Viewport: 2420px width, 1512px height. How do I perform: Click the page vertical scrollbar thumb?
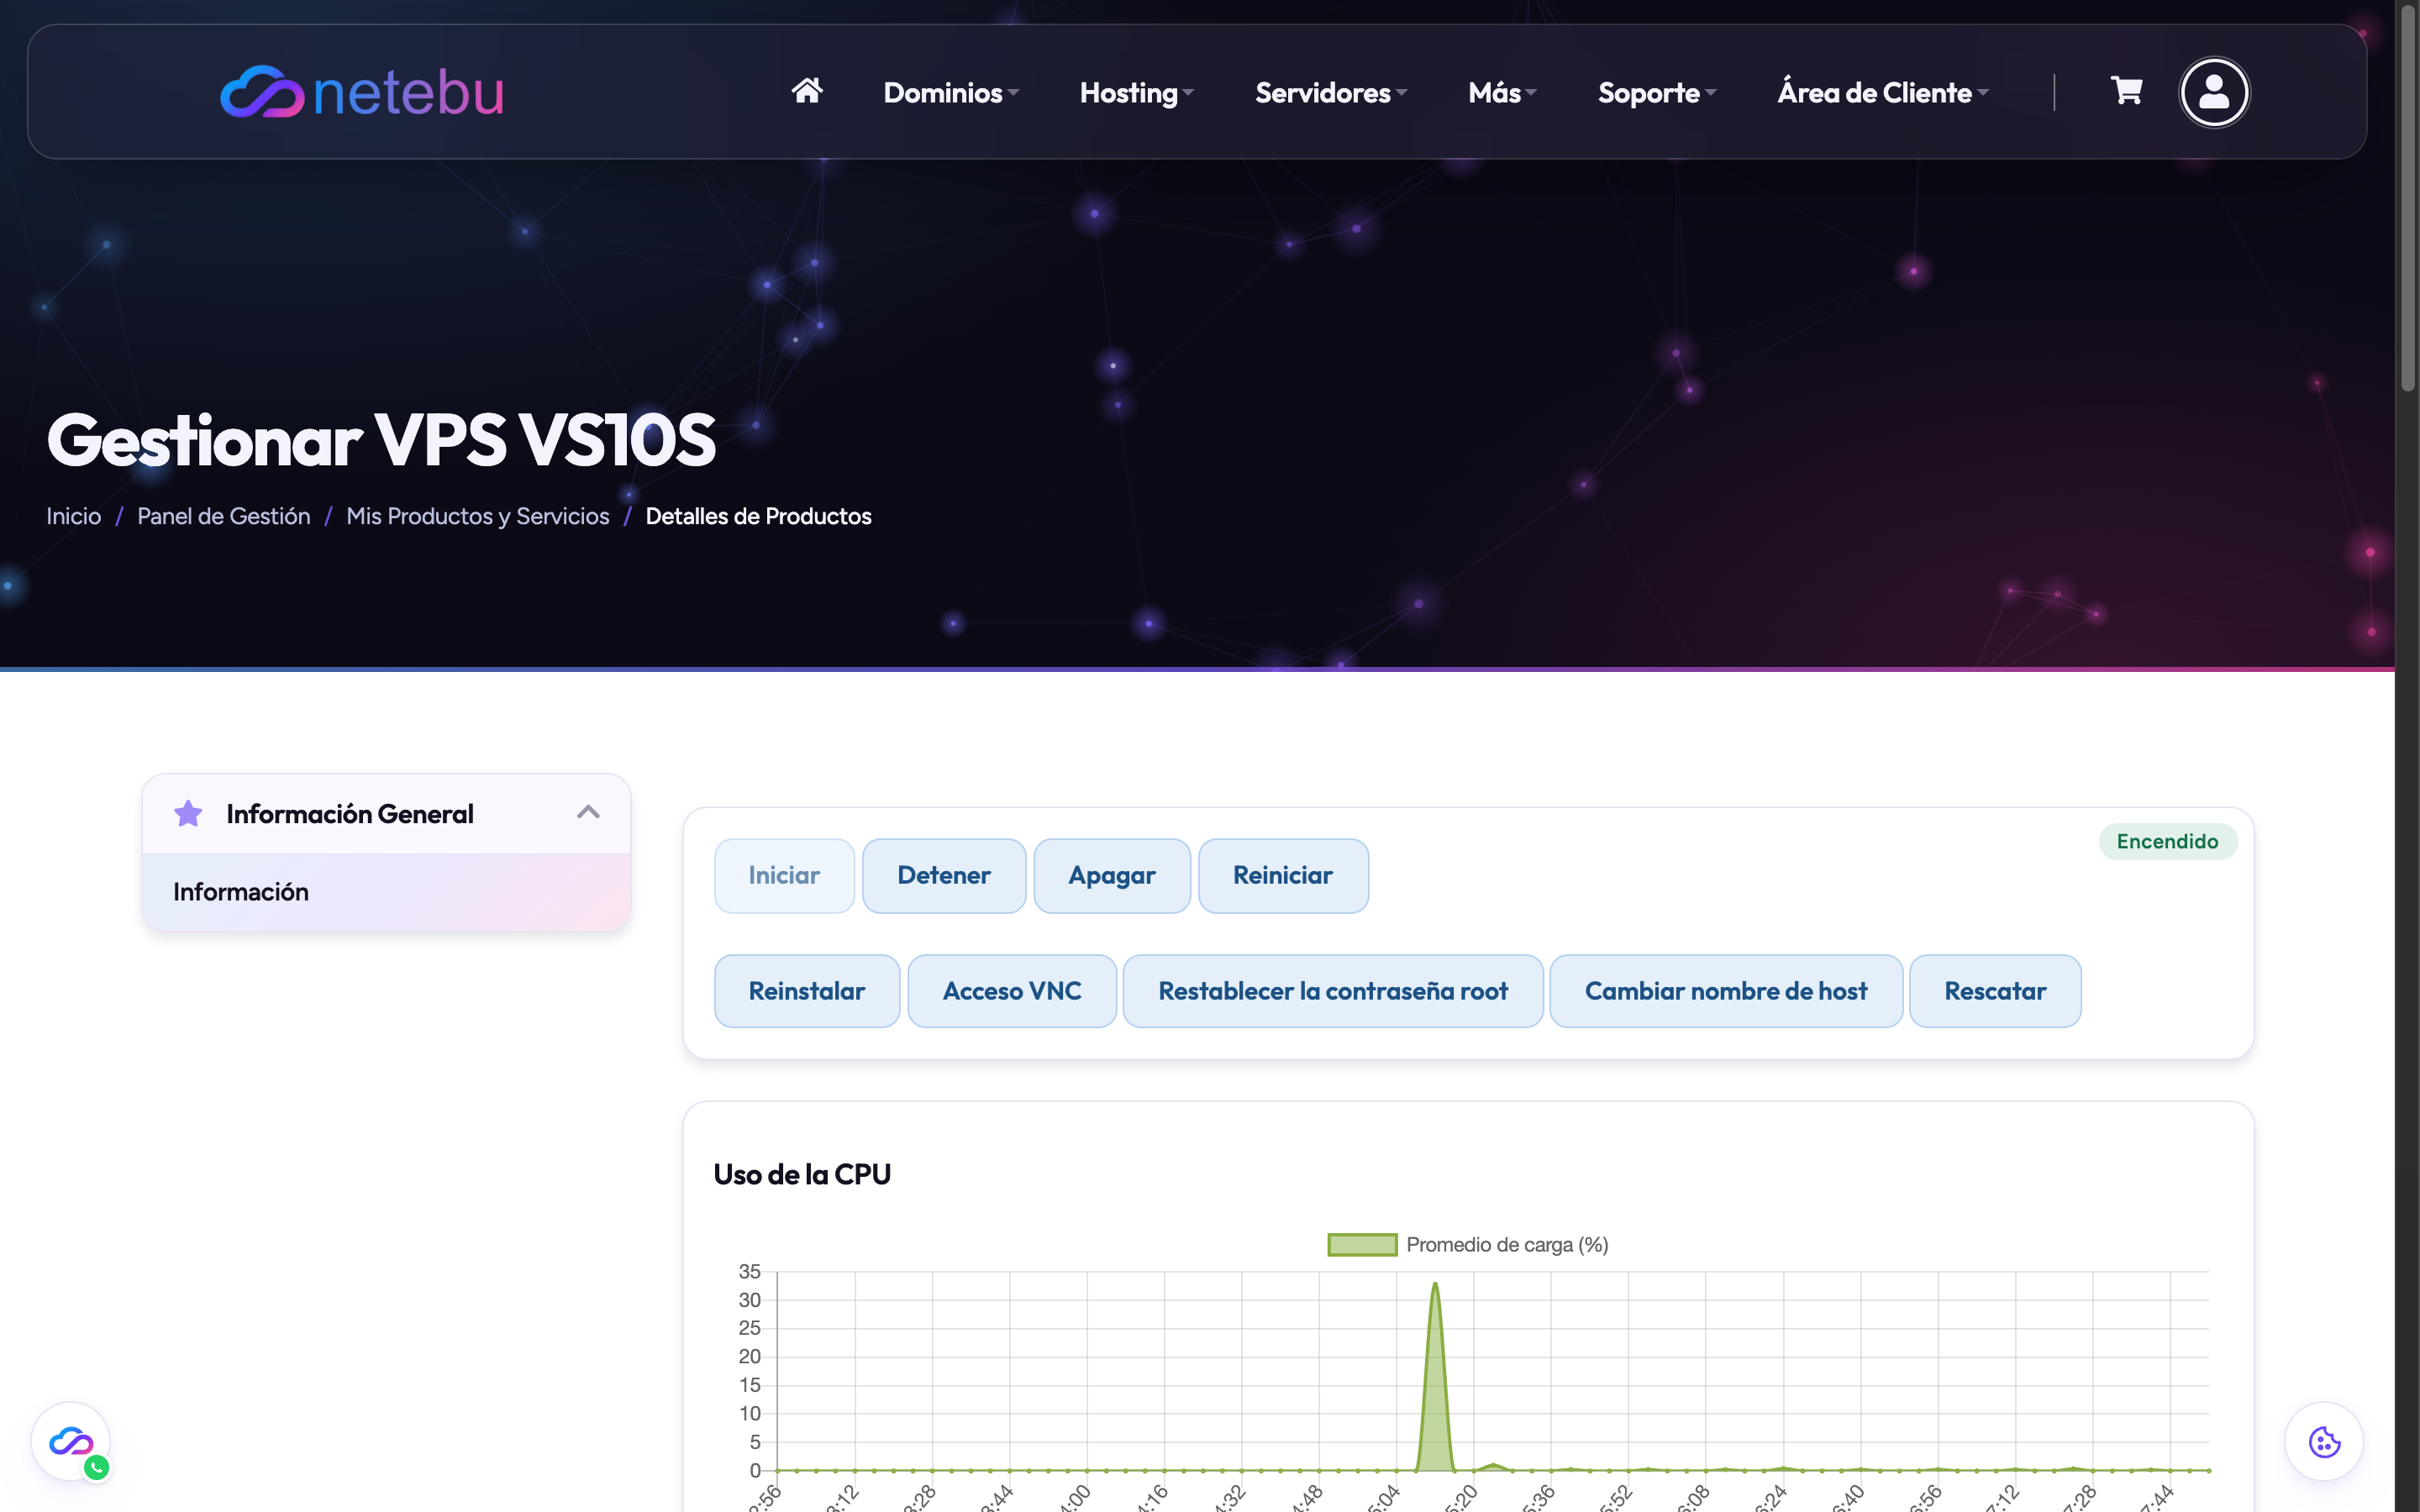coord(2408,197)
